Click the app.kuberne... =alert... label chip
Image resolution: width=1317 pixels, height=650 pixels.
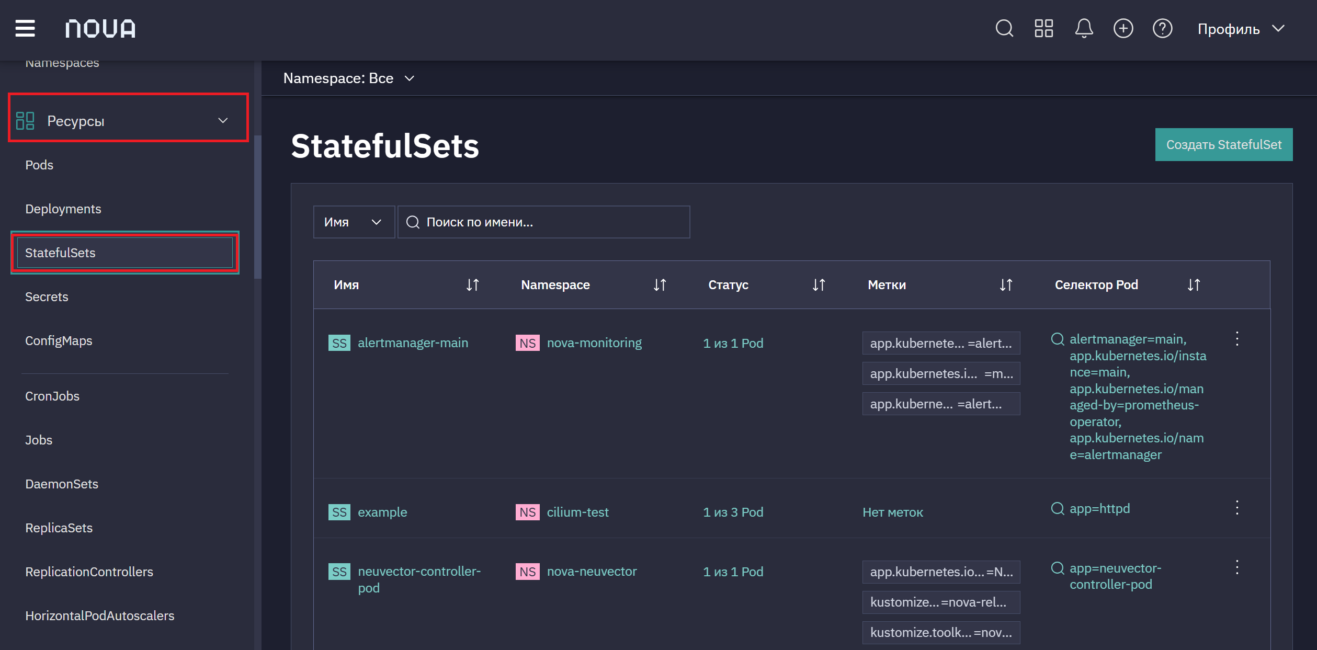pos(941,404)
